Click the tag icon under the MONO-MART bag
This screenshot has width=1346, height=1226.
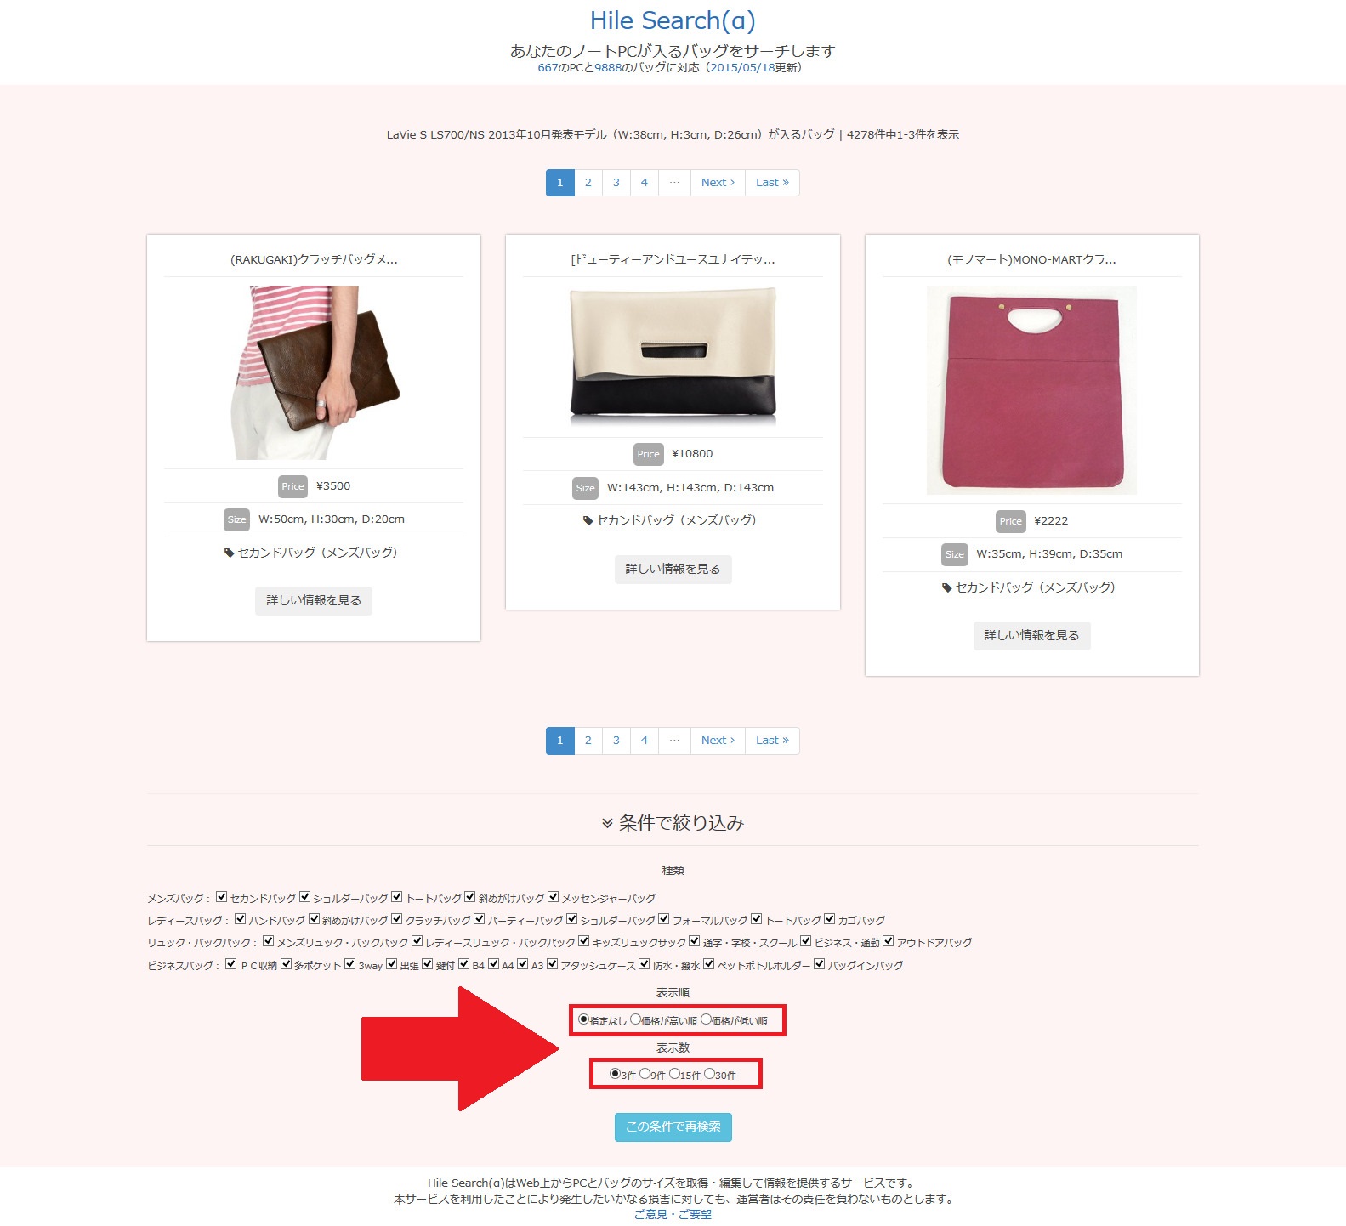946,587
